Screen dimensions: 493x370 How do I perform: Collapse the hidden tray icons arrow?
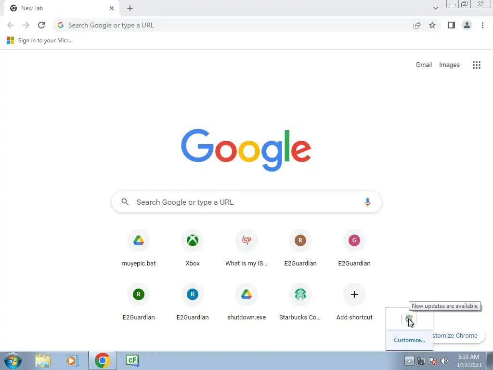409,360
